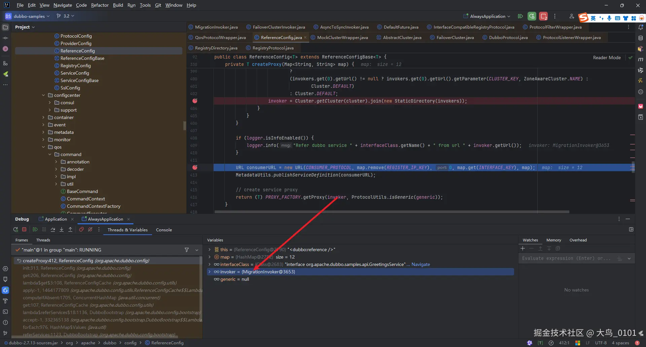Open the Navigate menu
This screenshot has width=646, height=347.
click(x=63, y=5)
